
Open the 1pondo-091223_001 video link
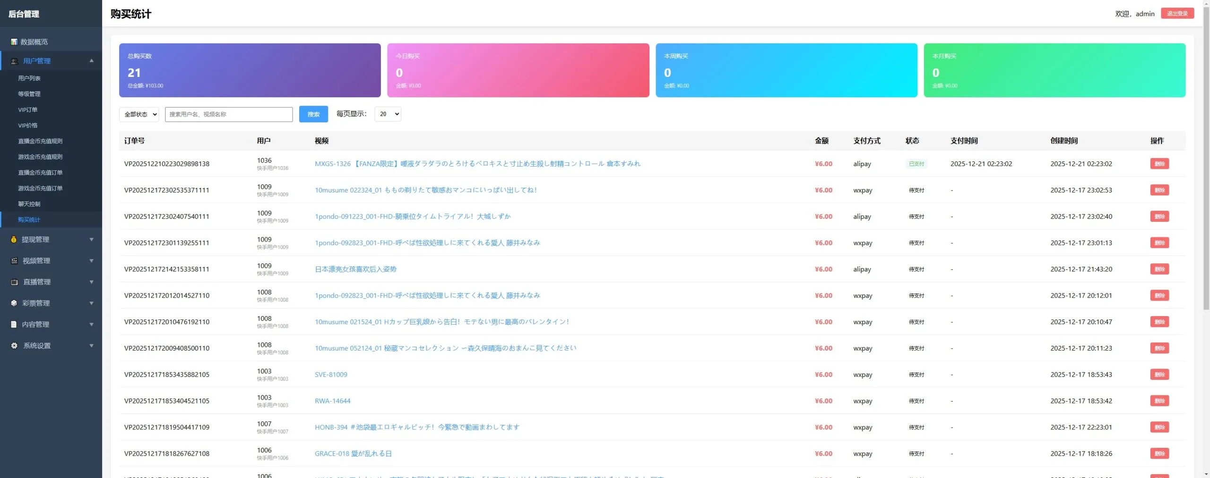click(x=413, y=217)
